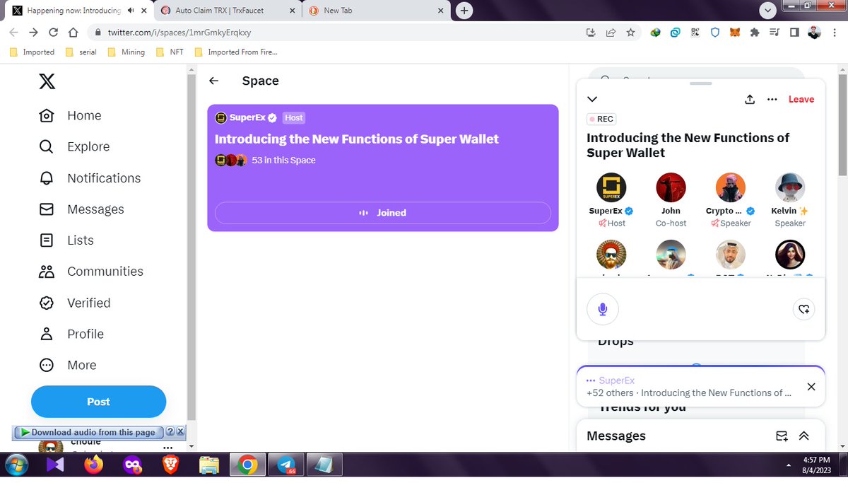Open the Chrome profile avatar
The width and height of the screenshot is (848, 483).
click(814, 33)
